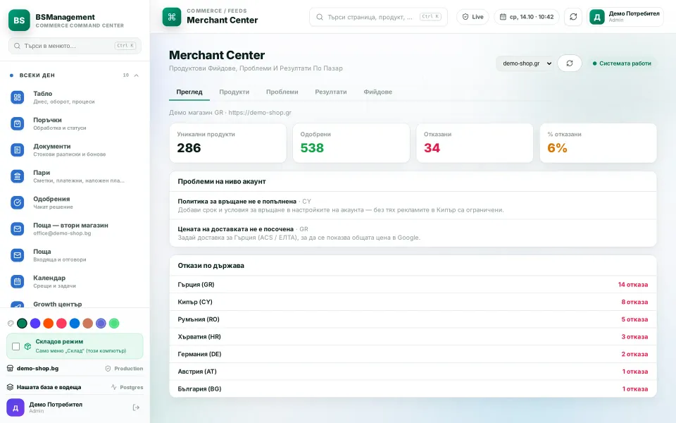The height and width of the screenshot is (423, 676).
Task: Open the demo-shop.gr shop dropdown
Action: coord(525,63)
